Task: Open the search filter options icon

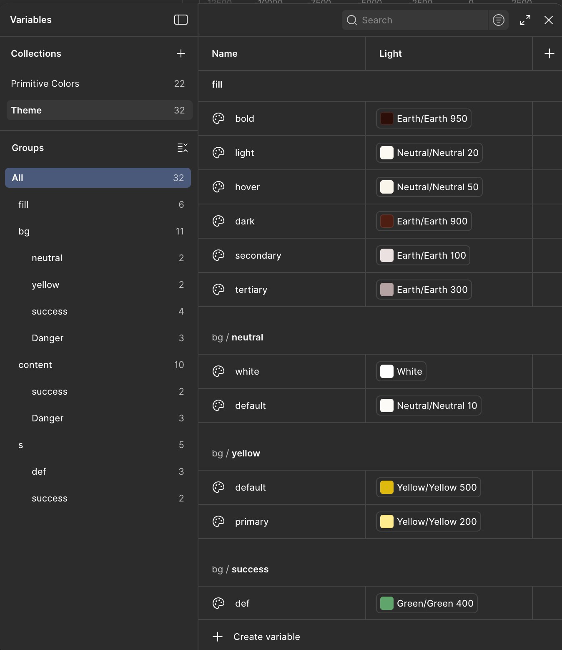Action: click(498, 20)
